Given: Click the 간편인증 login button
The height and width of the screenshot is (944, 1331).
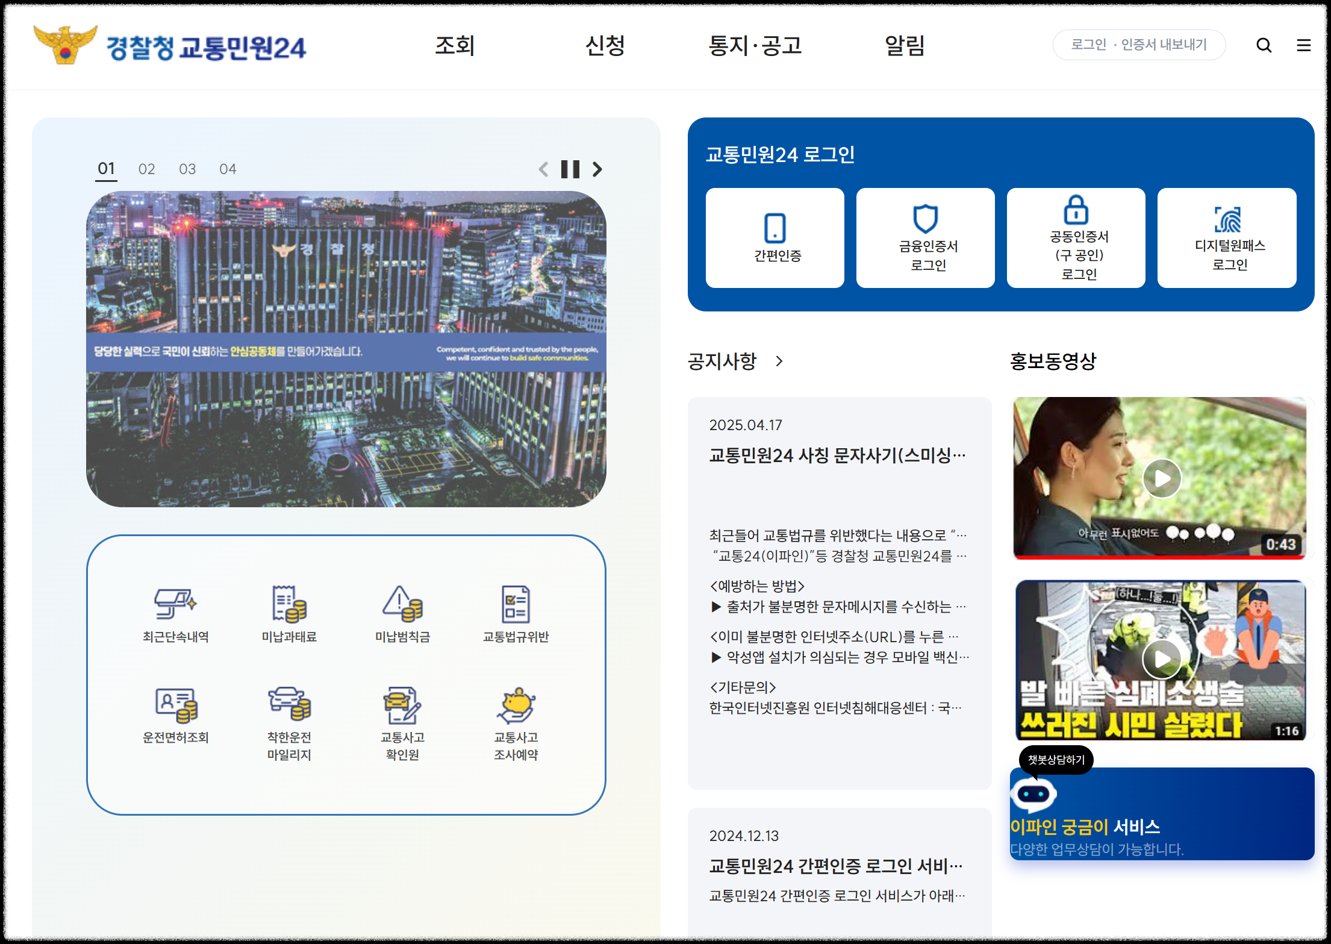Looking at the screenshot, I should tap(775, 238).
